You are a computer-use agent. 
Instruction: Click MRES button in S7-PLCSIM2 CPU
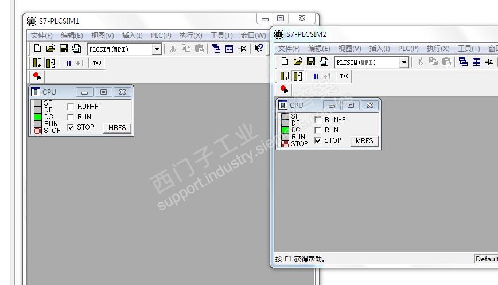tap(364, 141)
